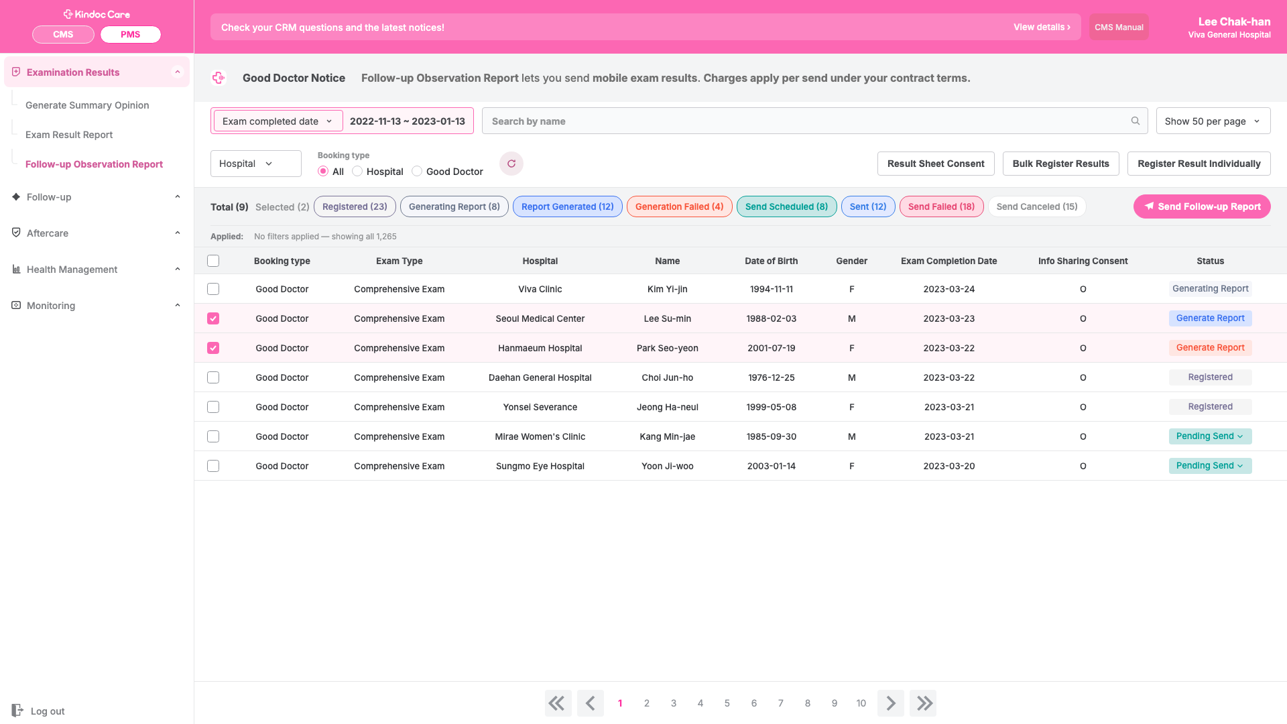This screenshot has height=724, width=1287.
Task: Filter by Sent (12) status
Action: tap(868, 206)
